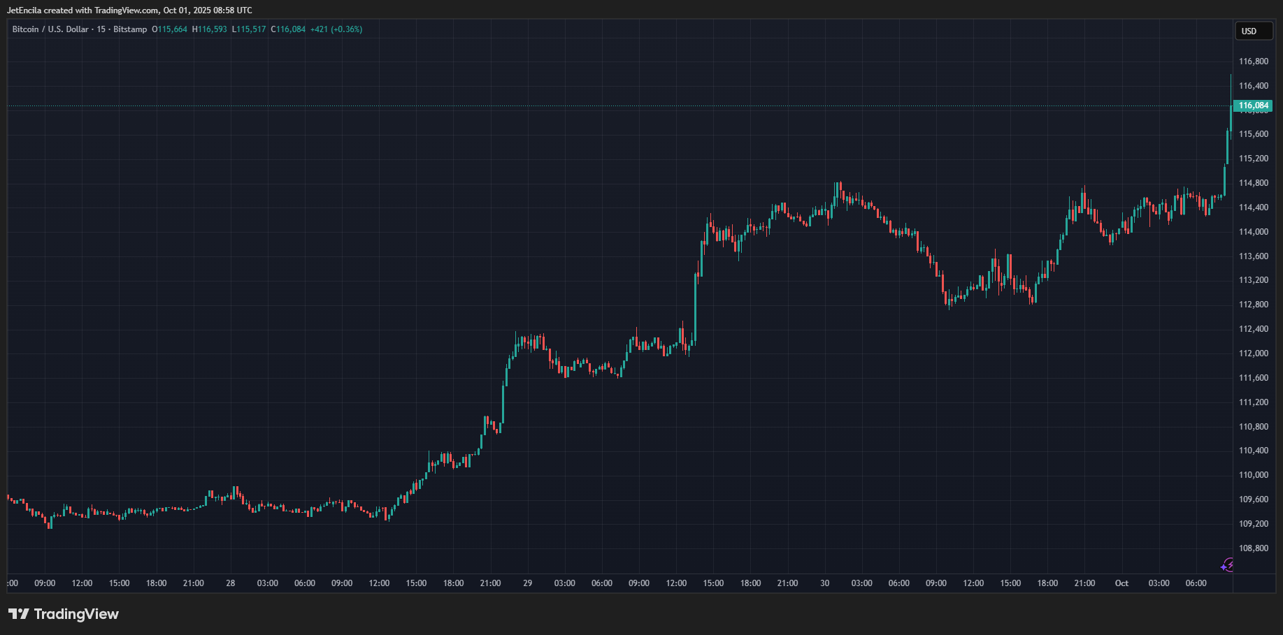Click the TradingView logo icon at bottom left
The image size is (1283, 635).
tap(19, 614)
